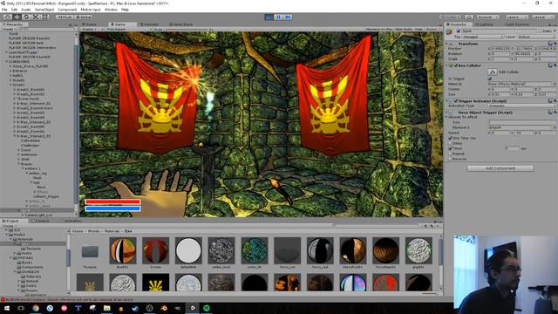This screenshot has width=558, height=314.
Task: Collapse the Transform component
Action: coord(447,44)
